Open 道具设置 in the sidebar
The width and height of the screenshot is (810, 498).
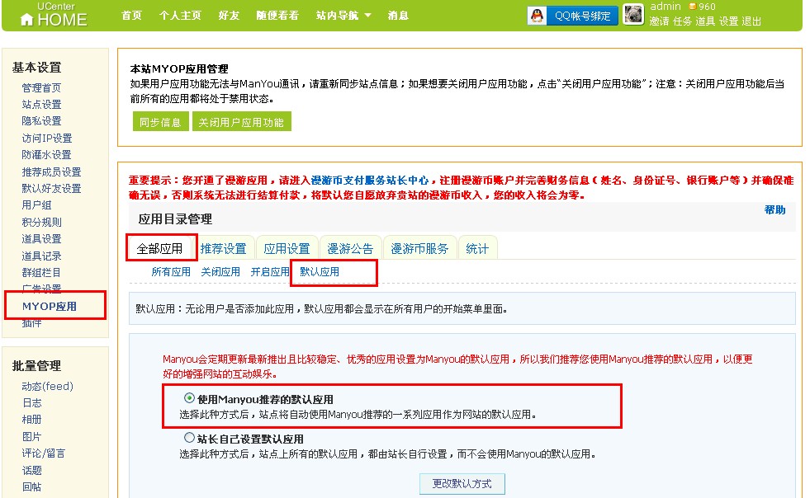(41, 238)
